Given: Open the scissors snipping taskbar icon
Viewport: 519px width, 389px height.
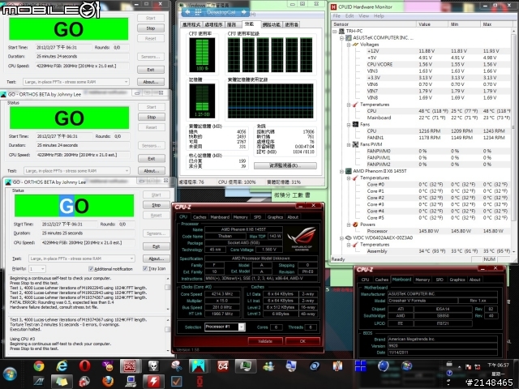Looking at the screenshot, I should pyautogui.click(x=177, y=366).
